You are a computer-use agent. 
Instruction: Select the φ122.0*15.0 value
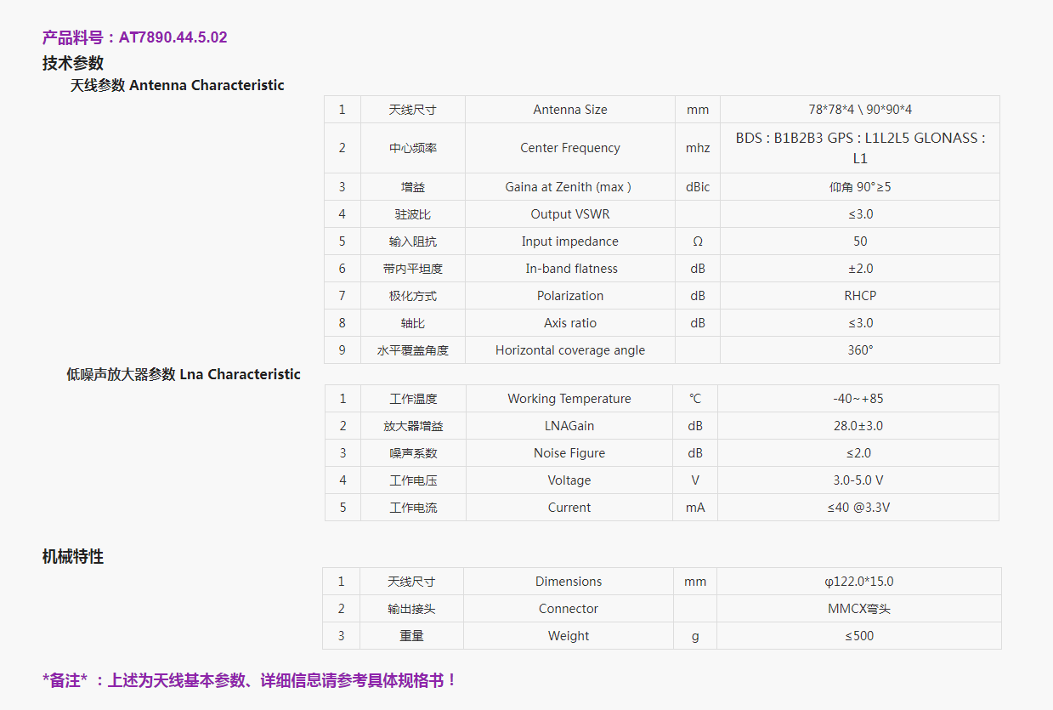(x=859, y=582)
